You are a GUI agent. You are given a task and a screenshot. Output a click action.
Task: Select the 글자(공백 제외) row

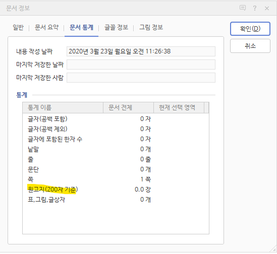pyautogui.click(x=116, y=129)
